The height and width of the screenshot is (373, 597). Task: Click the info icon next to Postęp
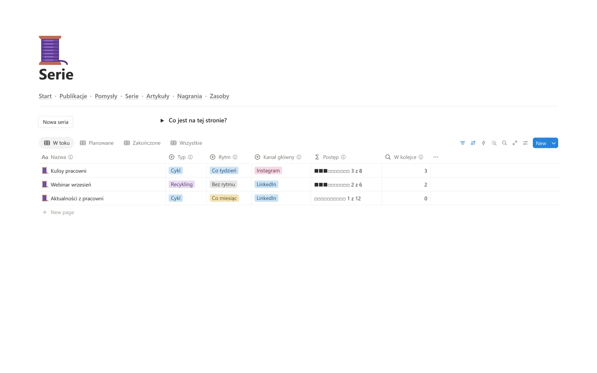tap(343, 157)
